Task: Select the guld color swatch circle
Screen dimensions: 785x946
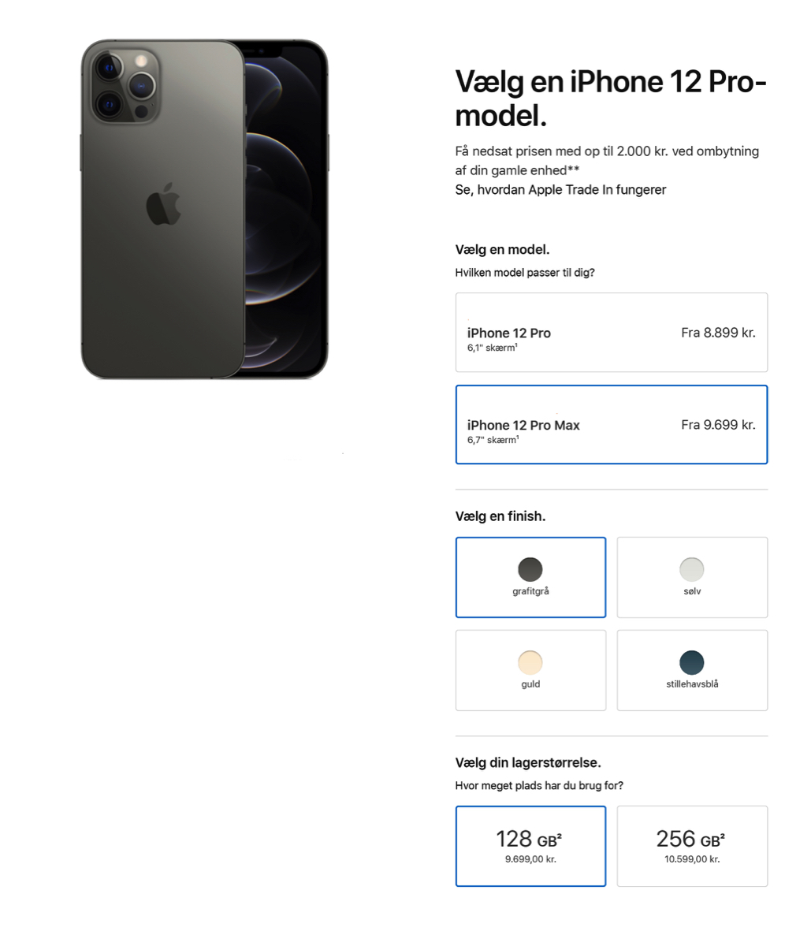Action: 530,662
